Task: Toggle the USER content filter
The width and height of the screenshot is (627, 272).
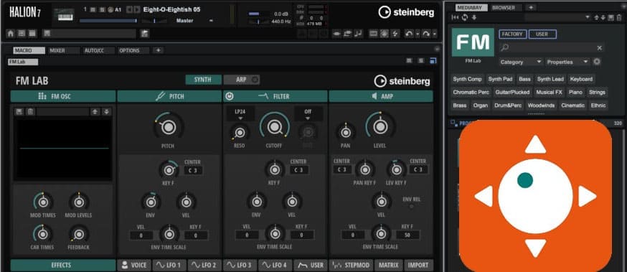Action: (542, 34)
